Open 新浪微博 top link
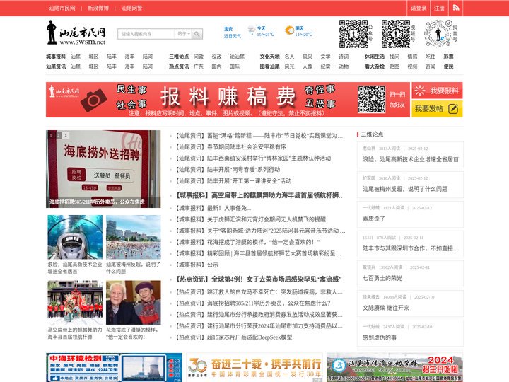 [98, 8]
